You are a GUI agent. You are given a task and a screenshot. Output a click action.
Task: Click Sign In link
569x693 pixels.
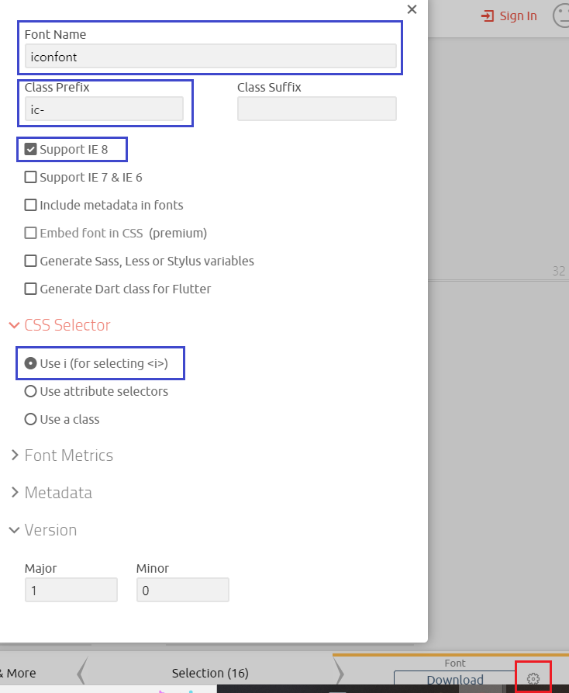click(519, 16)
